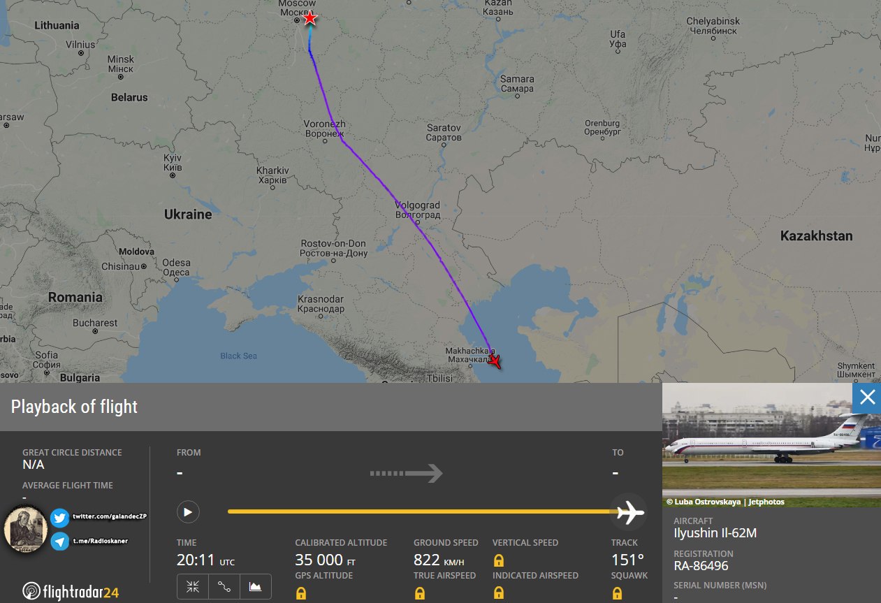This screenshot has height=603, width=881.
Task: Click the circular portrait avatar image
Action: pos(26,529)
